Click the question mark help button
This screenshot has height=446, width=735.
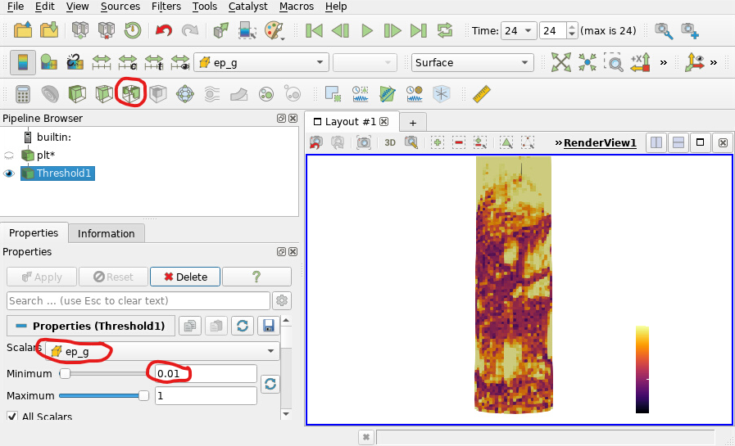(256, 277)
